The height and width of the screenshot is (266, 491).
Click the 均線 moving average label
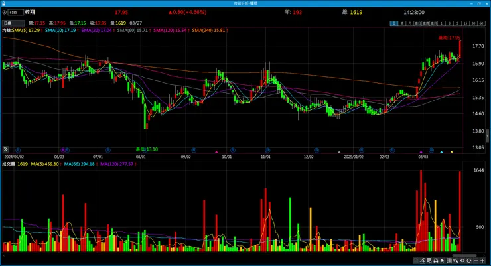(x=7, y=30)
